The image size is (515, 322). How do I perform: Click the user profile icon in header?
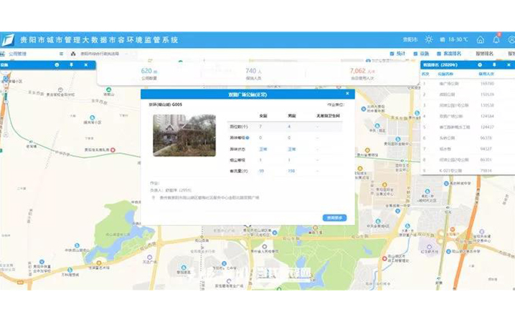pos(510,39)
